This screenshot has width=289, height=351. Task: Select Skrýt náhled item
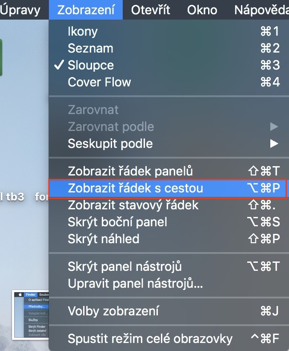coord(104,239)
